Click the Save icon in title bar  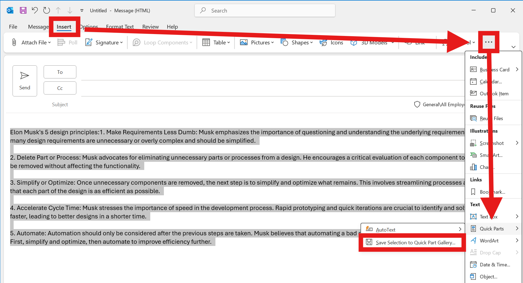point(23,10)
